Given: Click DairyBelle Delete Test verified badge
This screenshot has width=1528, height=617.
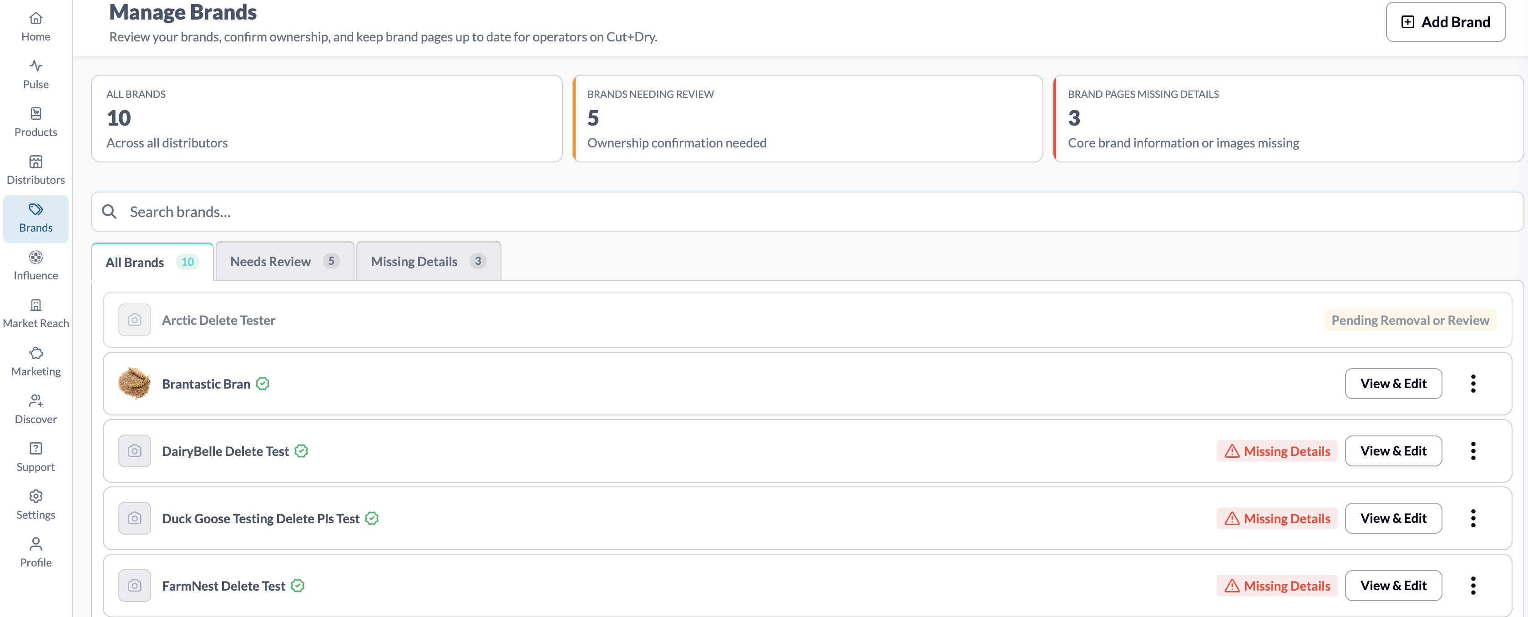Looking at the screenshot, I should point(301,451).
